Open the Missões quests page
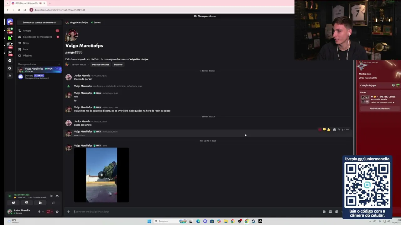This screenshot has width=401, height=225. [39, 56]
